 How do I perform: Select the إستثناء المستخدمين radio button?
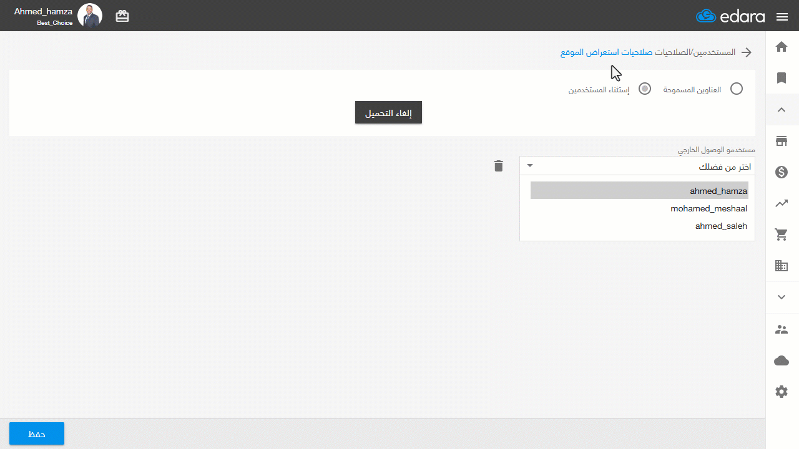pos(645,89)
